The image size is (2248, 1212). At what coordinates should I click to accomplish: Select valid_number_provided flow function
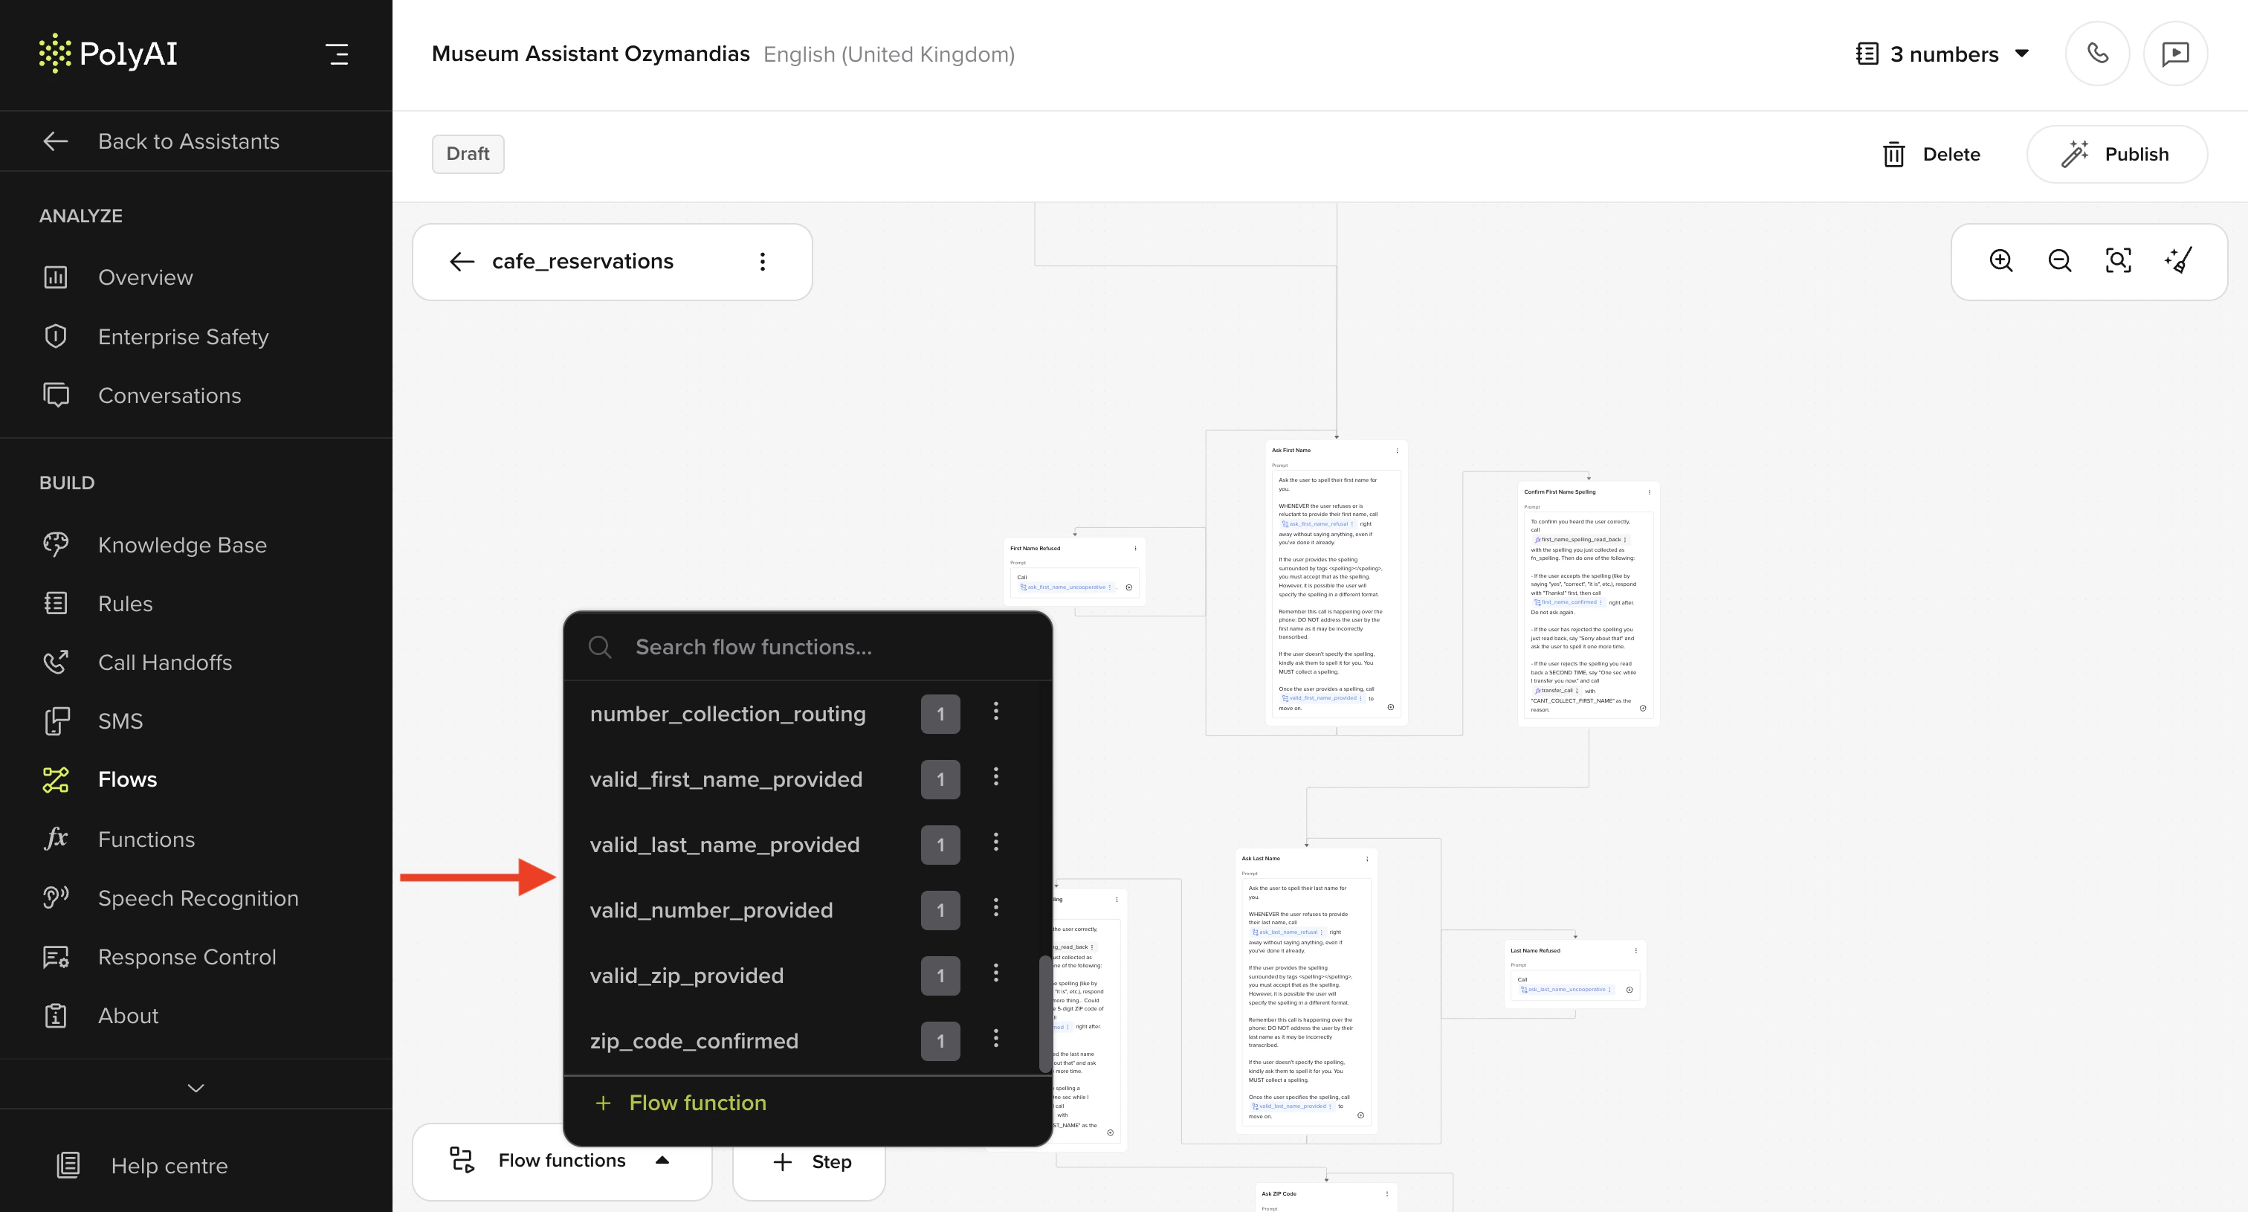(711, 910)
